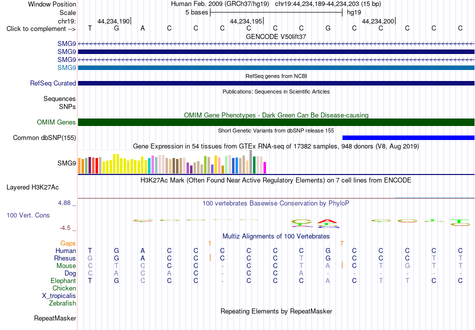Click the -4.5 PhyloP lower scale value
This screenshot has width=475, height=330.
(65, 228)
